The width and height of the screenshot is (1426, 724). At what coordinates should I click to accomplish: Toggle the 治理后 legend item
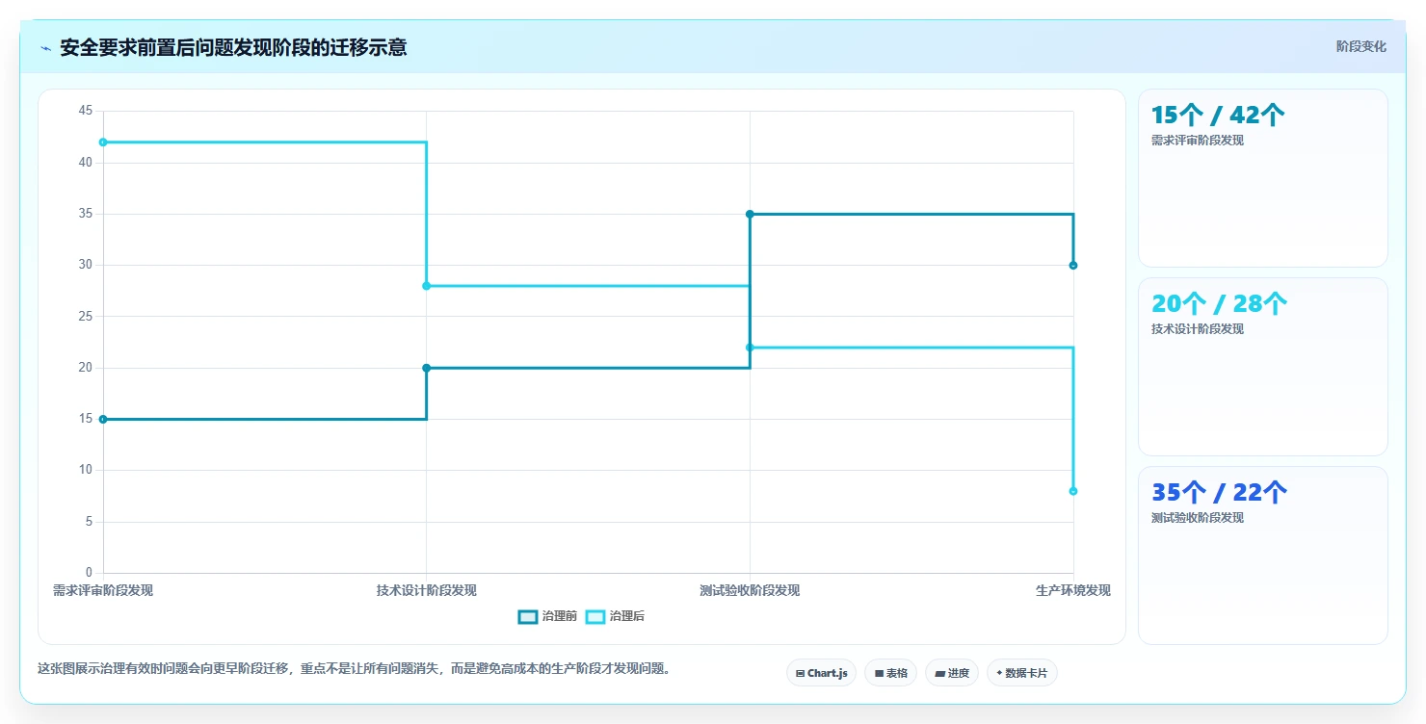coord(615,617)
